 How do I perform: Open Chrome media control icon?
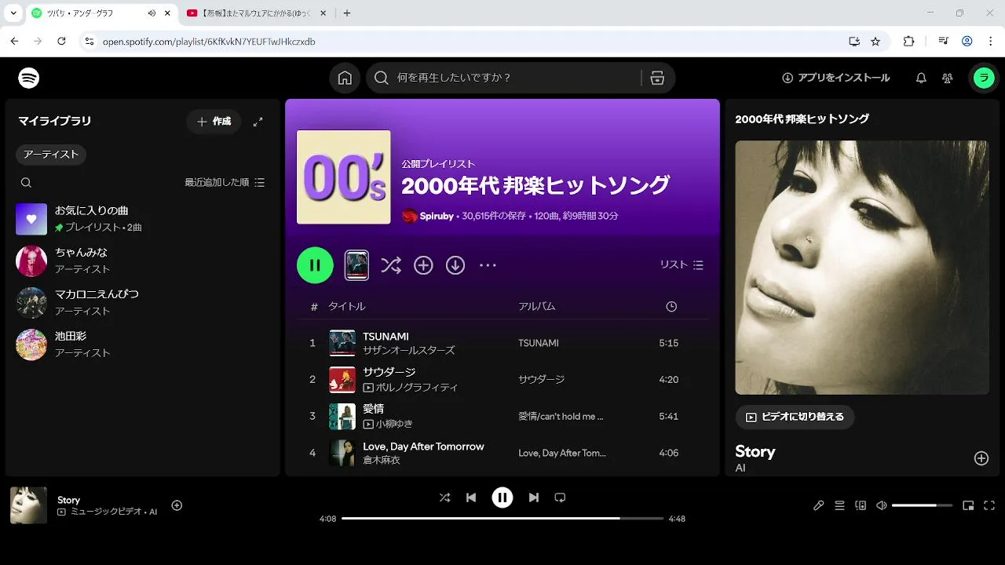943,42
